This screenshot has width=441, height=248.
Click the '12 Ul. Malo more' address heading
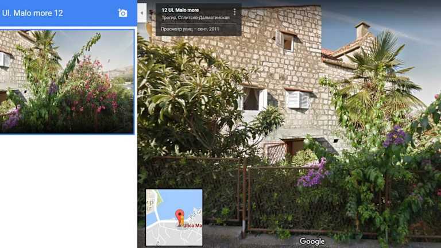(x=180, y=10)
